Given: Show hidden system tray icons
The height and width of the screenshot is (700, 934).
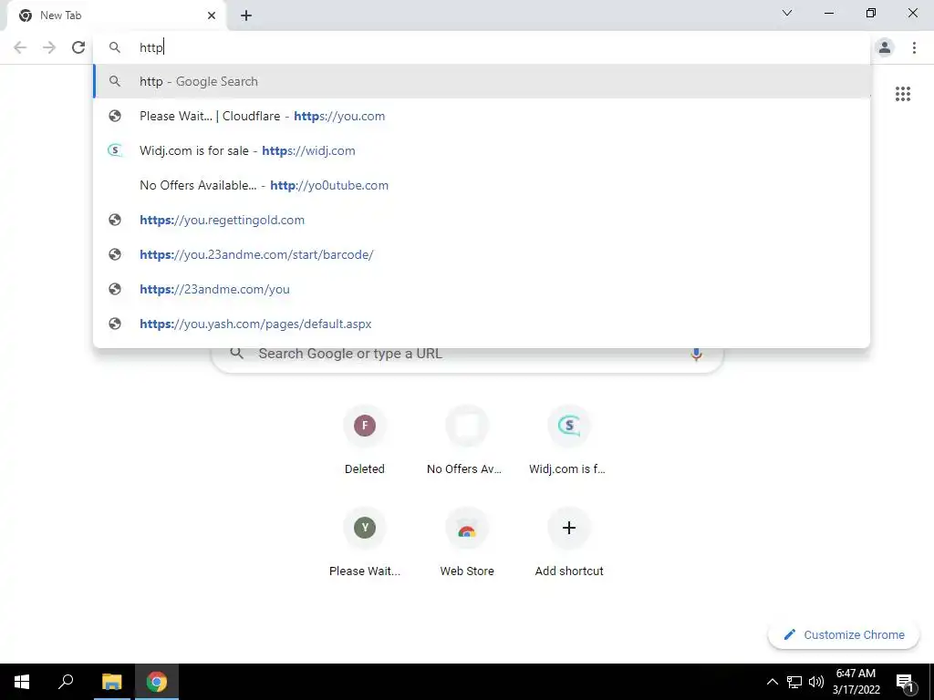Looking at the screenshot, I should click(x=772, y=682).
